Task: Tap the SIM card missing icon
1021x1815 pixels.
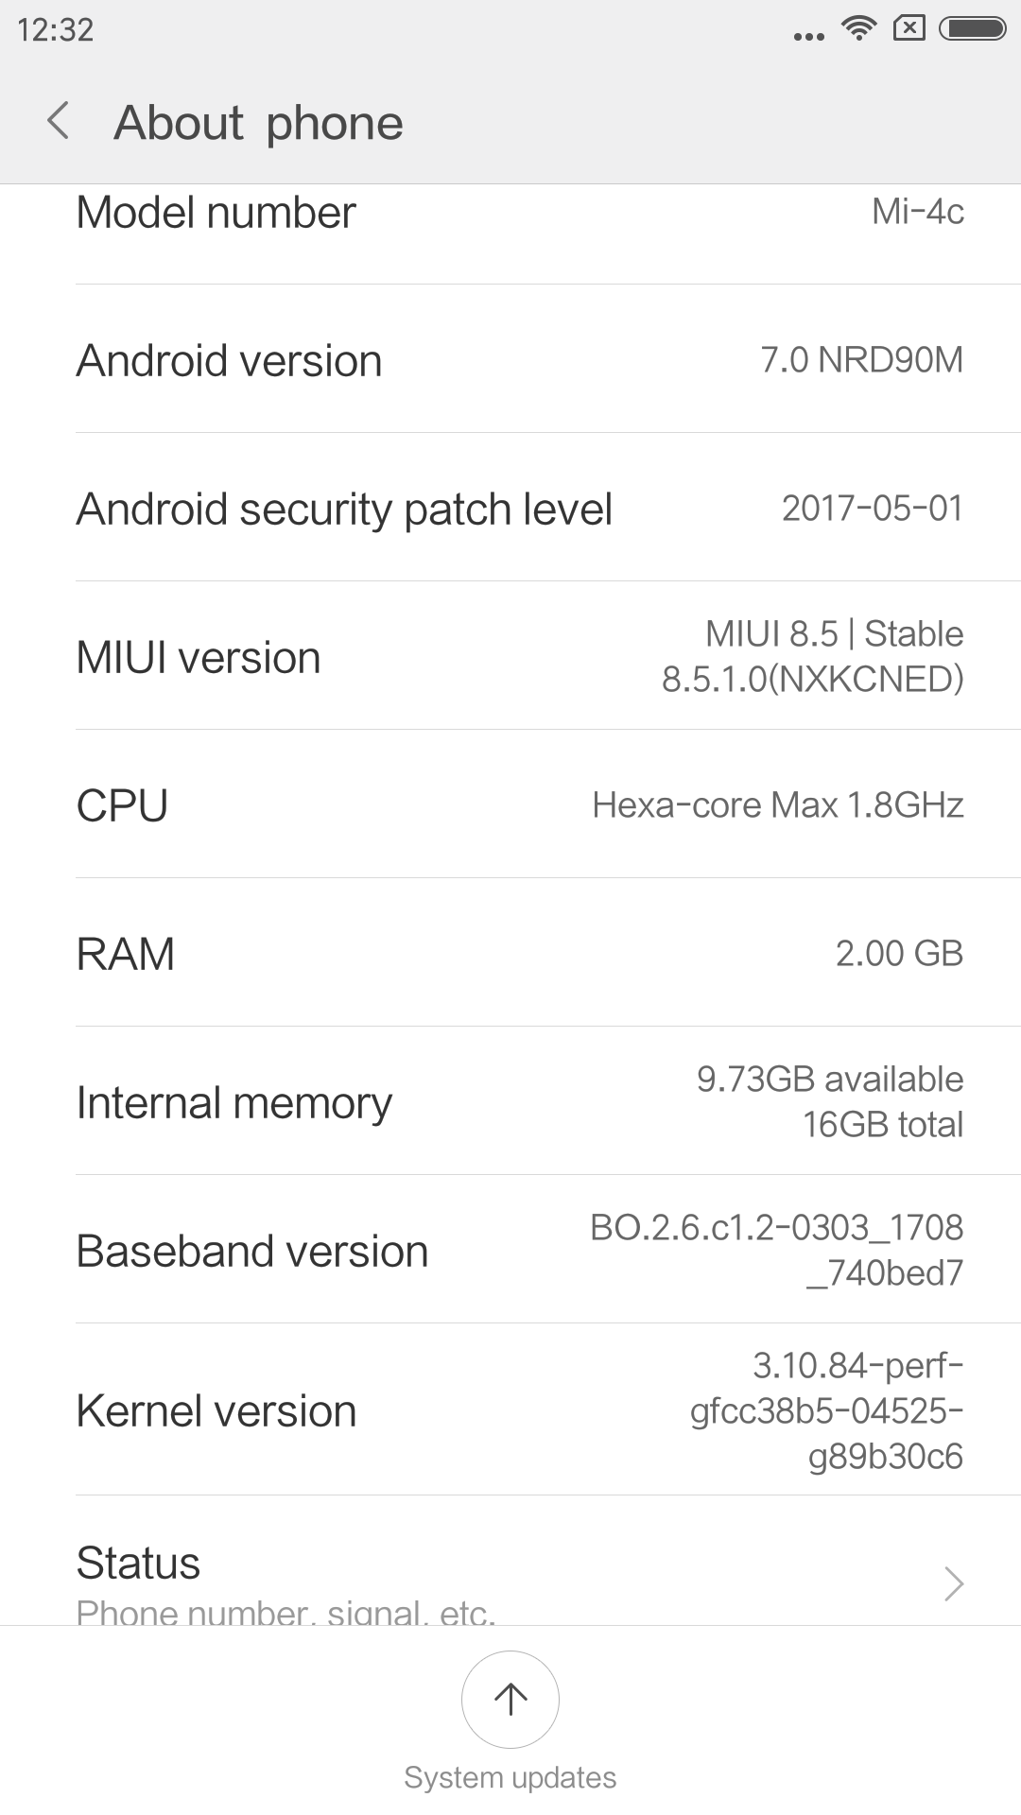Action: coord(909,29)
